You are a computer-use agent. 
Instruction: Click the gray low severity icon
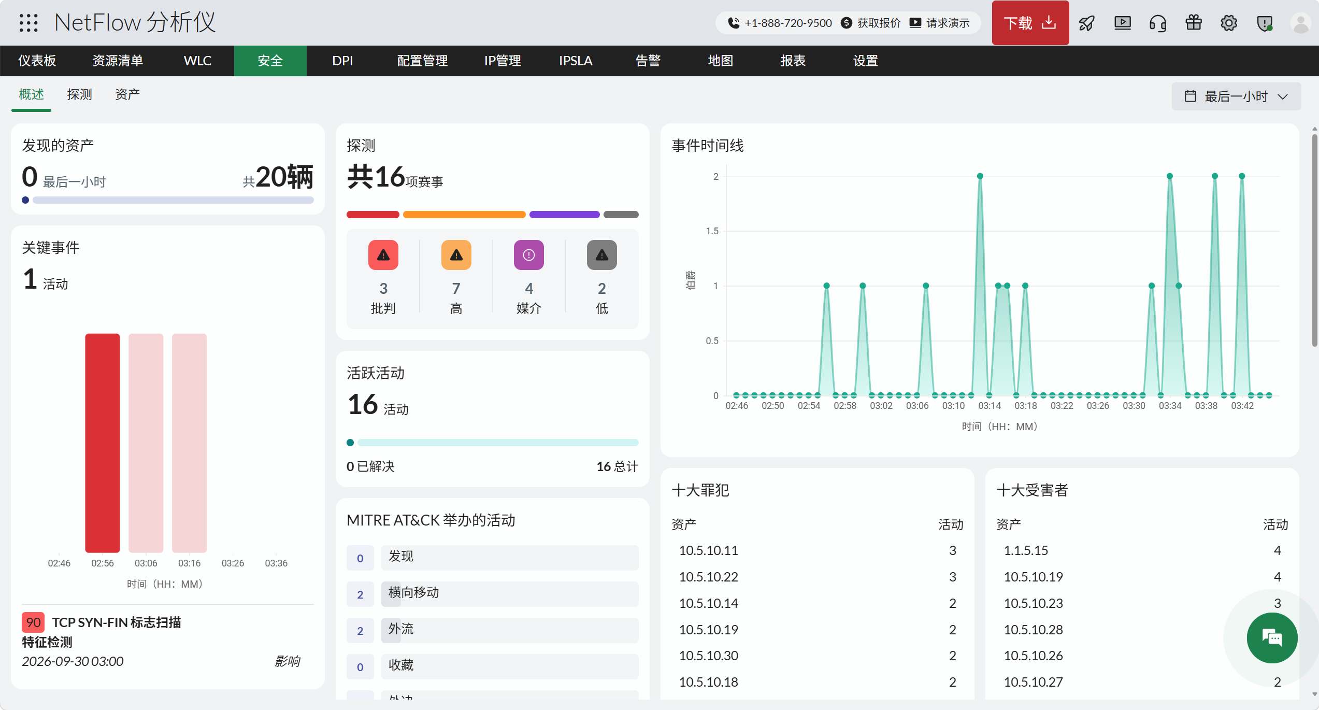click(x=601, y=255)
